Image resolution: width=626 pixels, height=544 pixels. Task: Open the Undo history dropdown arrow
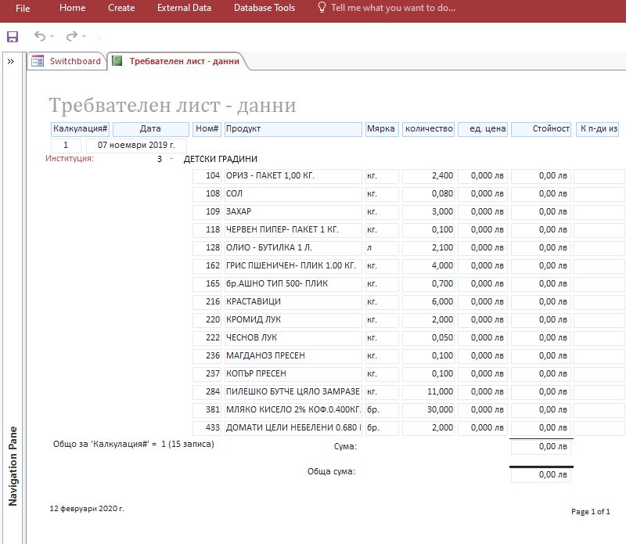(x=52, y=37)
